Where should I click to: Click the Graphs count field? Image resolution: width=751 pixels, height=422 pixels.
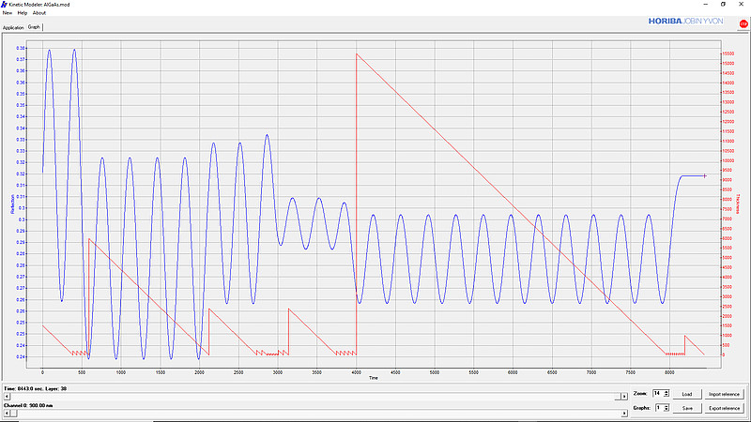click(656, 408)
